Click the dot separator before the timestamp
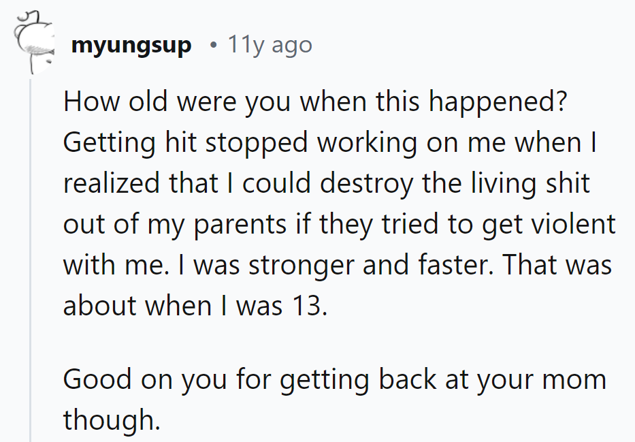The width and height of the screenshot is (635, 442). [214, 46]
